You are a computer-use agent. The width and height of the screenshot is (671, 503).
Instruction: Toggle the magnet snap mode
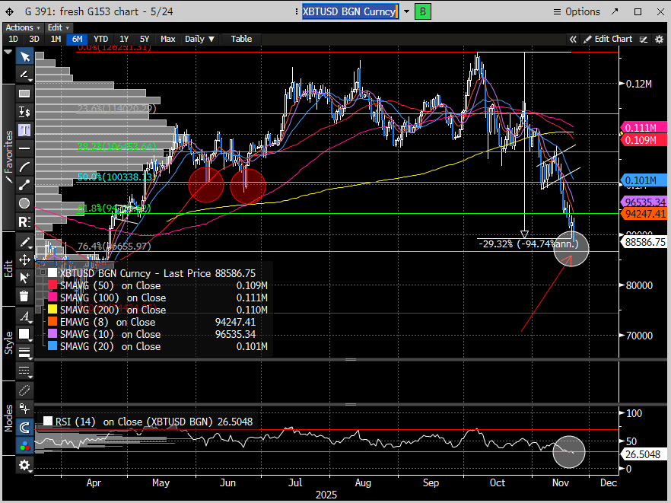coord(24,427)
